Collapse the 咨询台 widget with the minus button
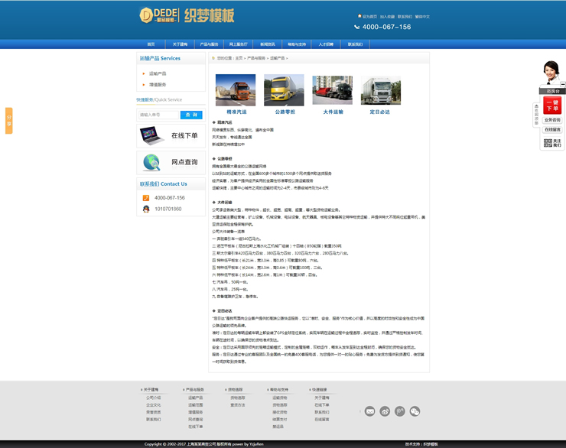The height and width of the screenshot is (448, 566). [x=563, y=84]
